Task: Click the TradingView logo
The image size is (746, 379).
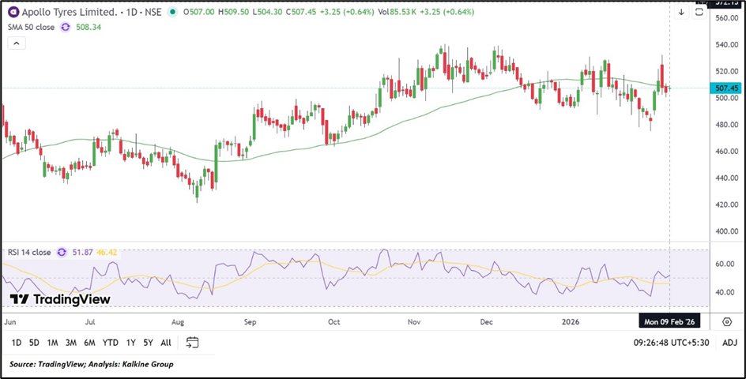Action: (x=60, y=300)
